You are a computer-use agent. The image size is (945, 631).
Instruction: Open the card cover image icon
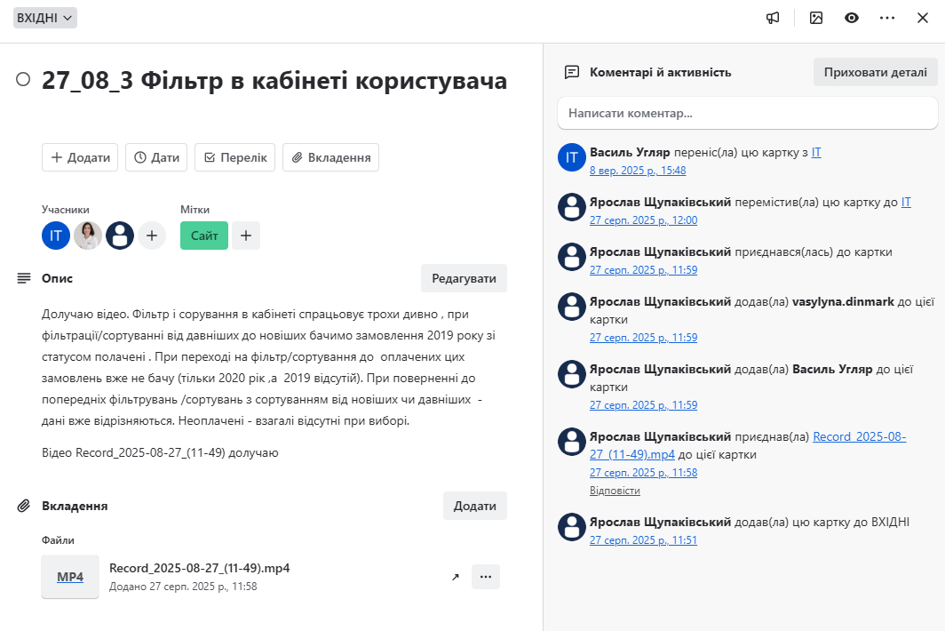[816, 18]
